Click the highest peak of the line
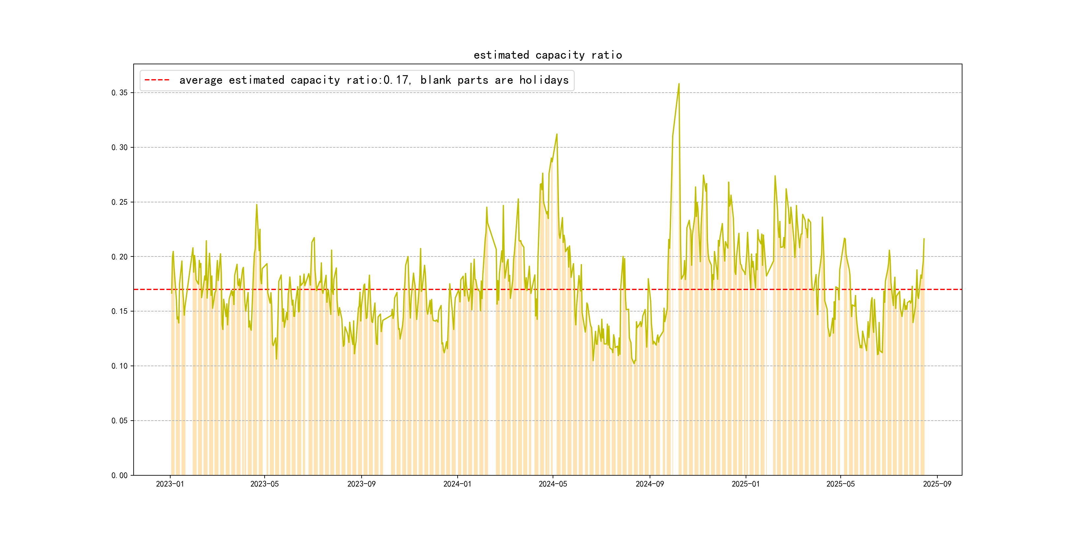The width and height of the screenshot is (1069, 534). pyautogui.click(x=679, y=84)
